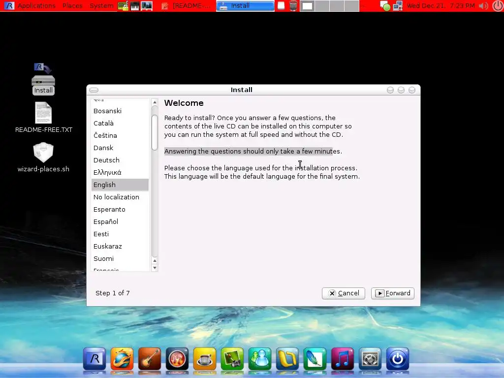
Task: Launch the messenger buddies dock icon
Action: pos(260,359)
